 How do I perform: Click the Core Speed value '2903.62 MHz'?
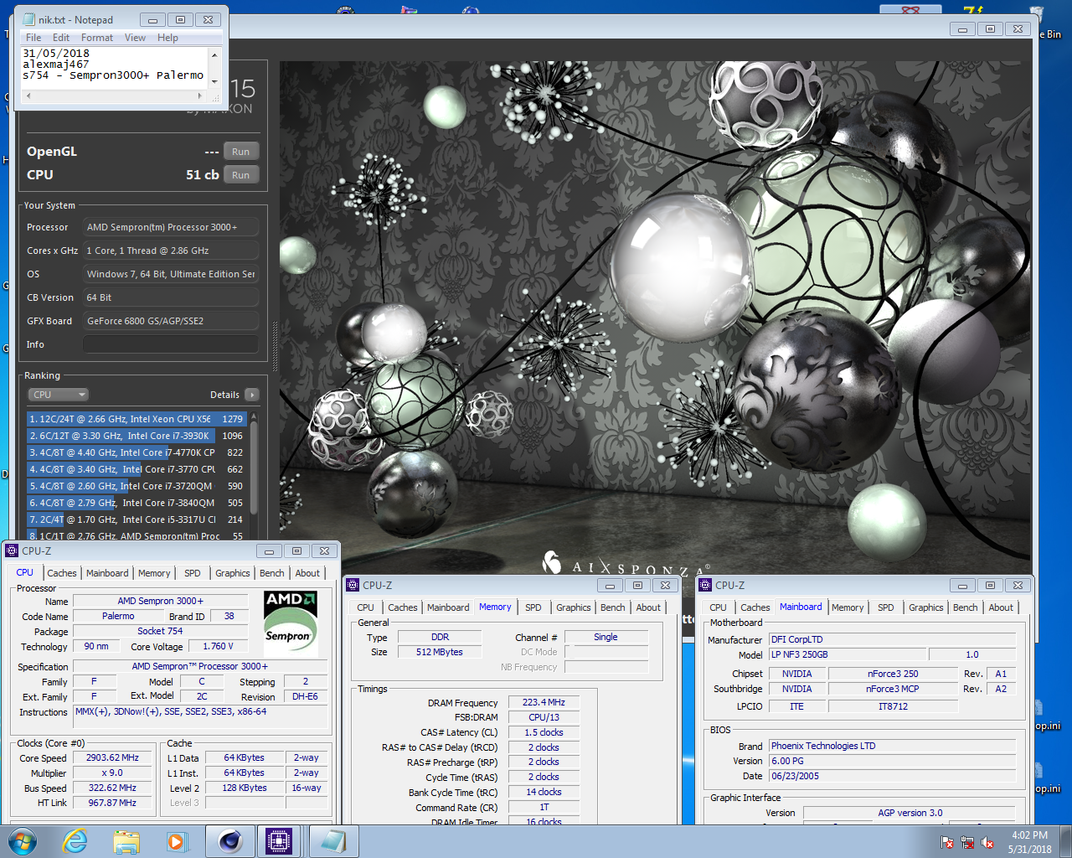tap(113, 757)
